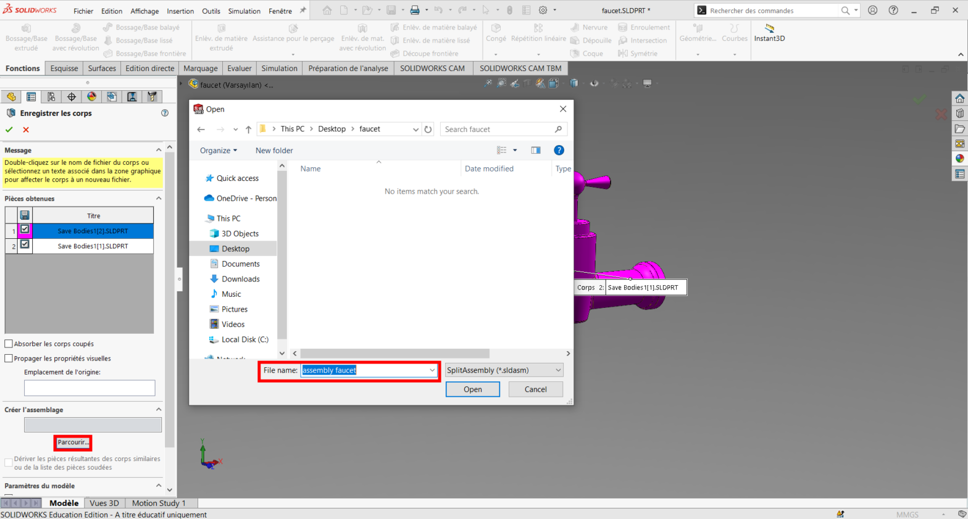
Task: Select Documents in the navigation pane
Action: [x=240, y=264]
